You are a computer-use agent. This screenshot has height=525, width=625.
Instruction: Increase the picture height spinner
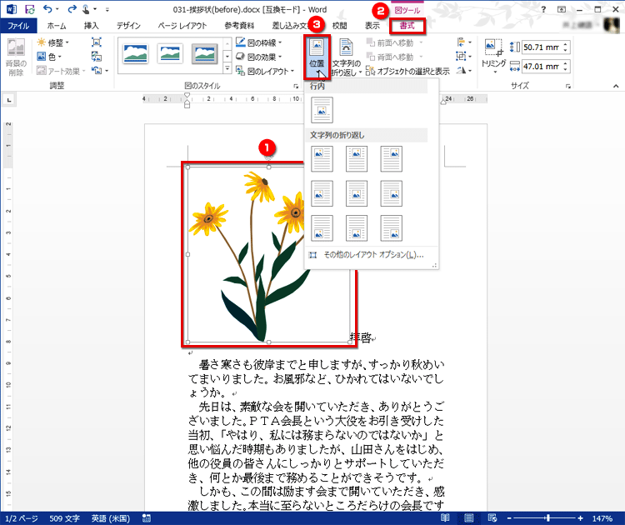[x=566, y=44]
